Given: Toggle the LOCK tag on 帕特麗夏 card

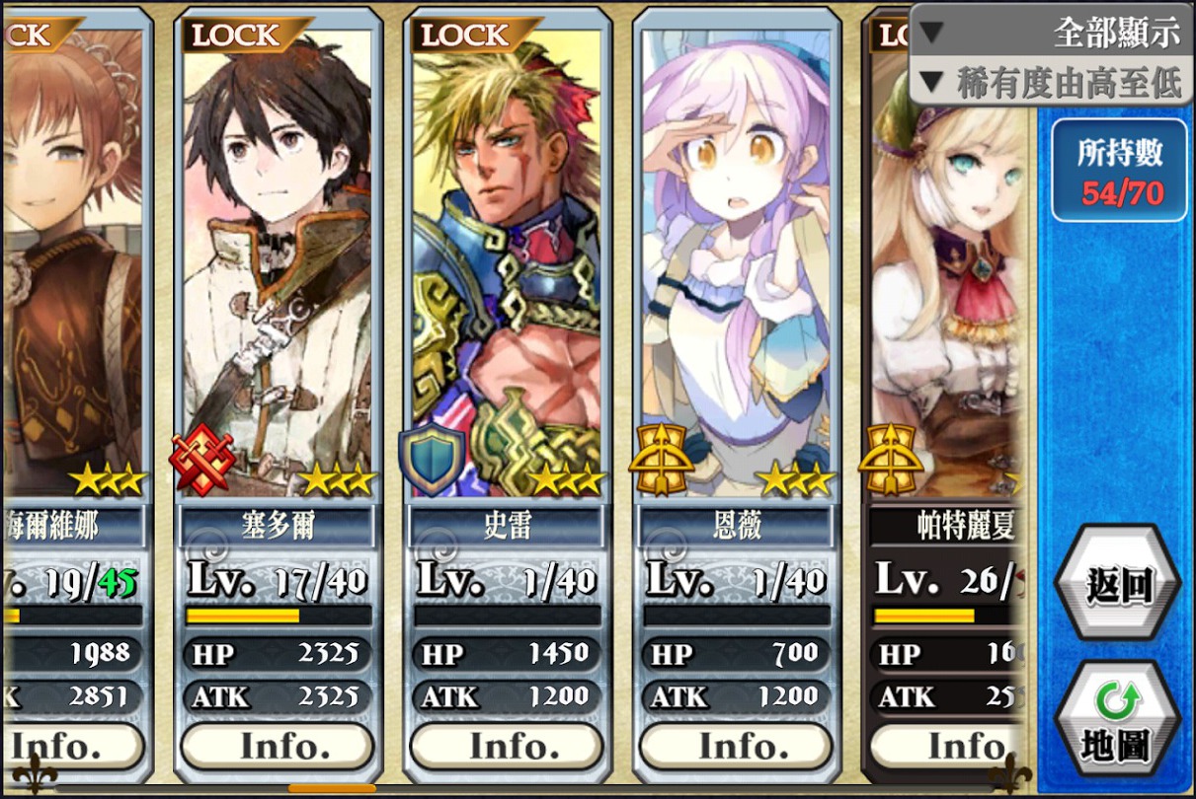Looking at the screenshot, I should click(x=889, y=35).
